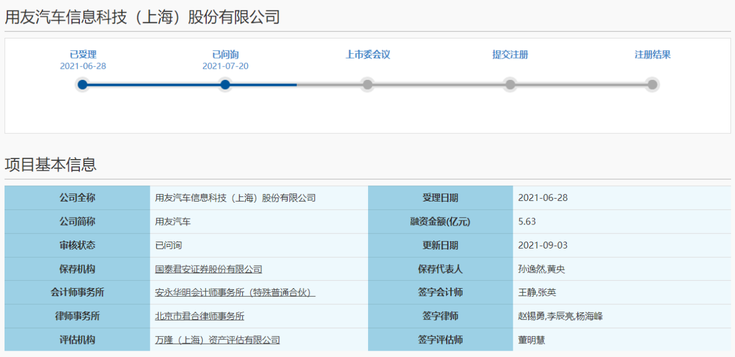Image resolution: width=735 pixels, height=357 pixels.
Task: Click the 2021-06-28 value beside 受理日期
Action: click(x=543, y=198)
